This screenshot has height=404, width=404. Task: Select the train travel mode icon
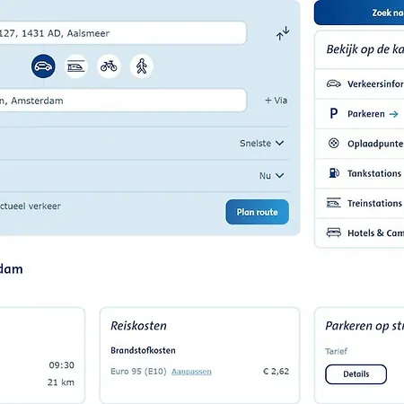coord(76,66)
